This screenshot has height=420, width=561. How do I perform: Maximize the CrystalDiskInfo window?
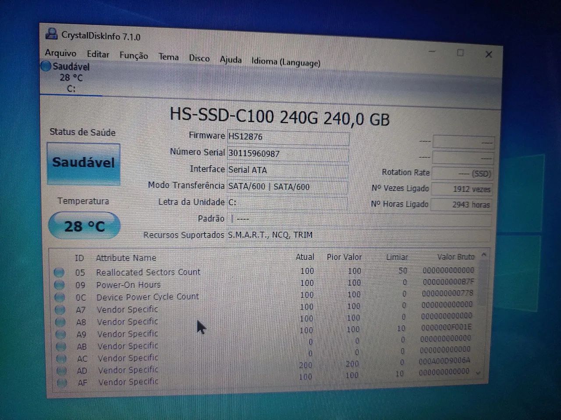460,53
